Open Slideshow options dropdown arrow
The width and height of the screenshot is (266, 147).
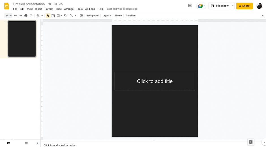point(233,6)
